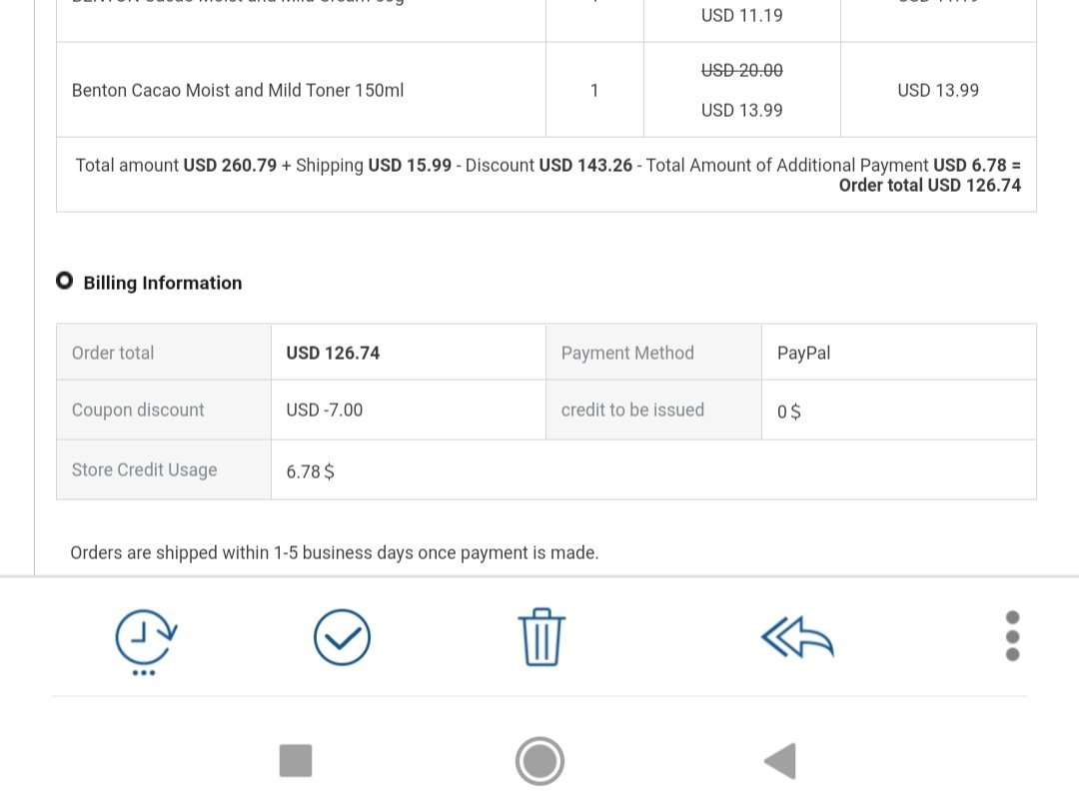1079x809 pixels.
Task: Tap the Billing Information bullet marker
Action: pyautogui.click(x=65, y=282)
